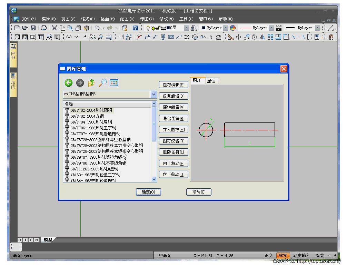Click the 删除图符(L) button
347x267 pixels.
(174, 152)
